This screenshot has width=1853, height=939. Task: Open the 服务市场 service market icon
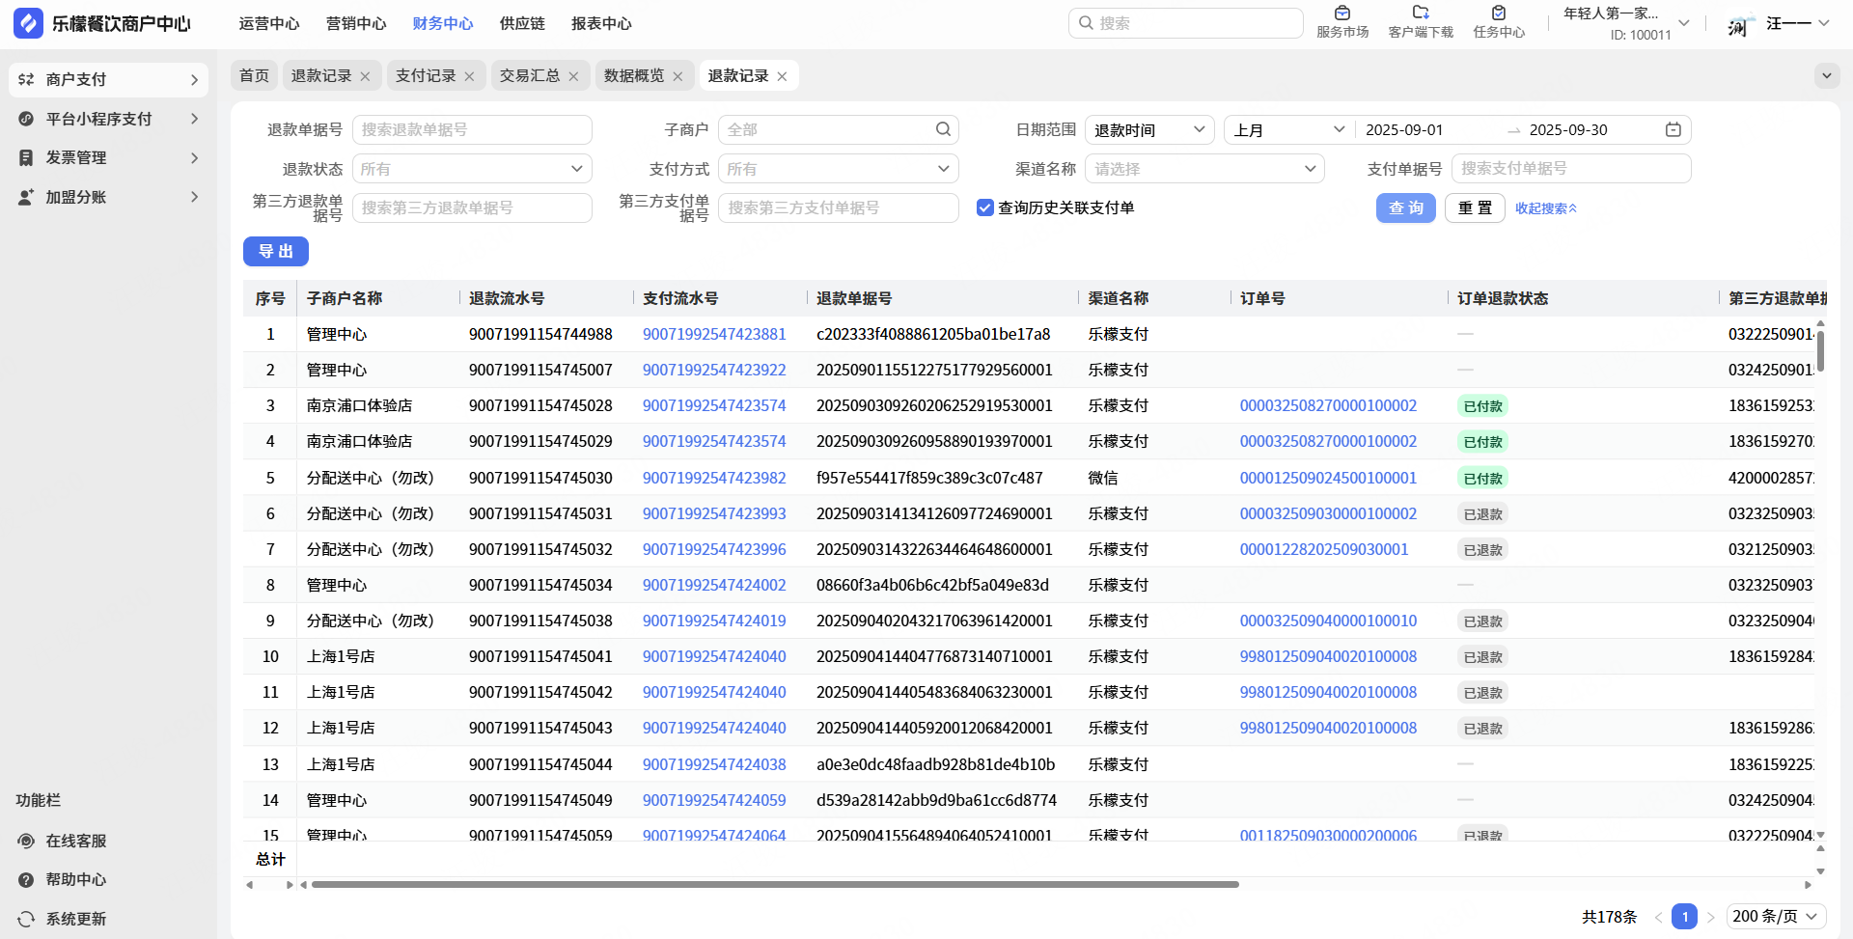coord(1341,14)
